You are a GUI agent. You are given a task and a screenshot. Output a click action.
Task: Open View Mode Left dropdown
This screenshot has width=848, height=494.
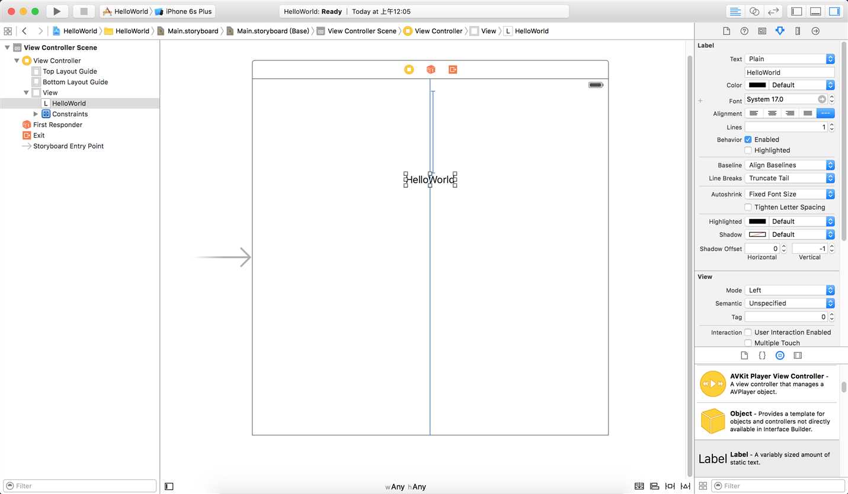[x=789, y=290]
